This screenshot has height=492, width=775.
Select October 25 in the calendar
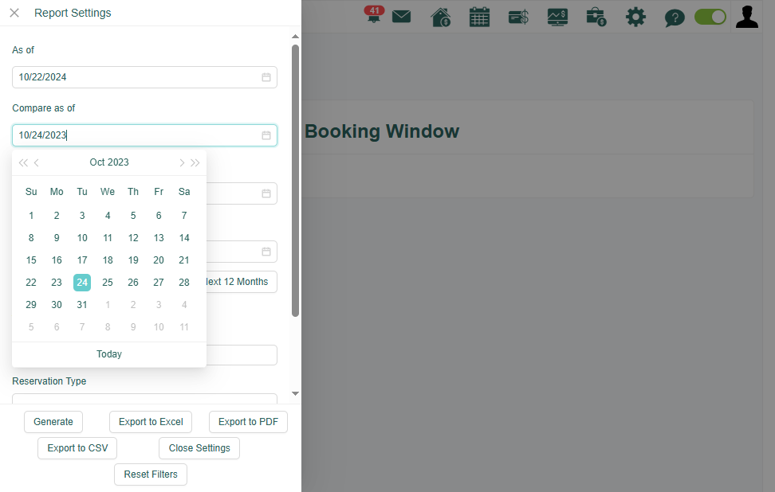click(x=108, y=283)
